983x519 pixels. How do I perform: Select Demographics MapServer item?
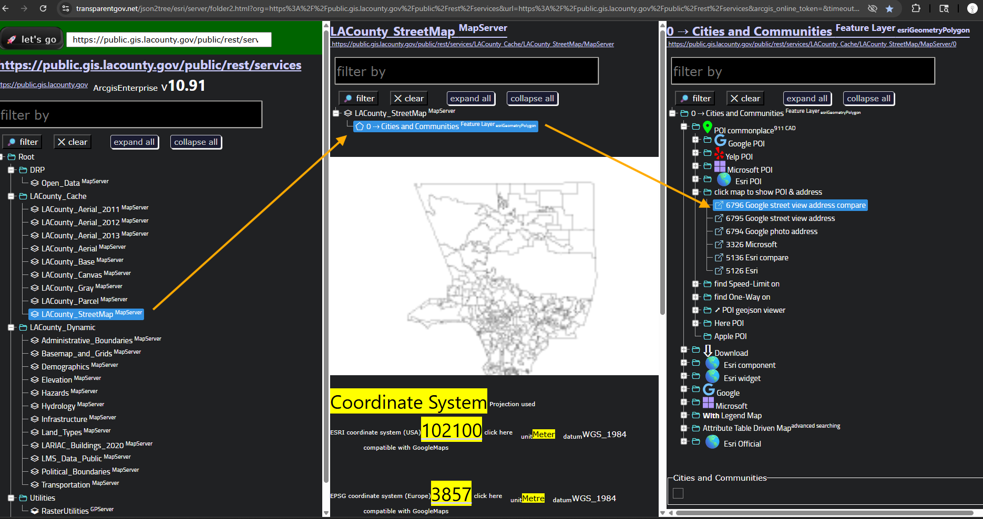[x=74, y=366]
